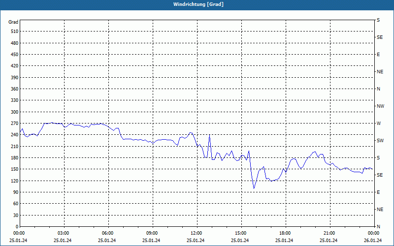The width and height of the screenshot is (394, 246).
Task: Click the 270 y-axis tick label
Action: 15,123
